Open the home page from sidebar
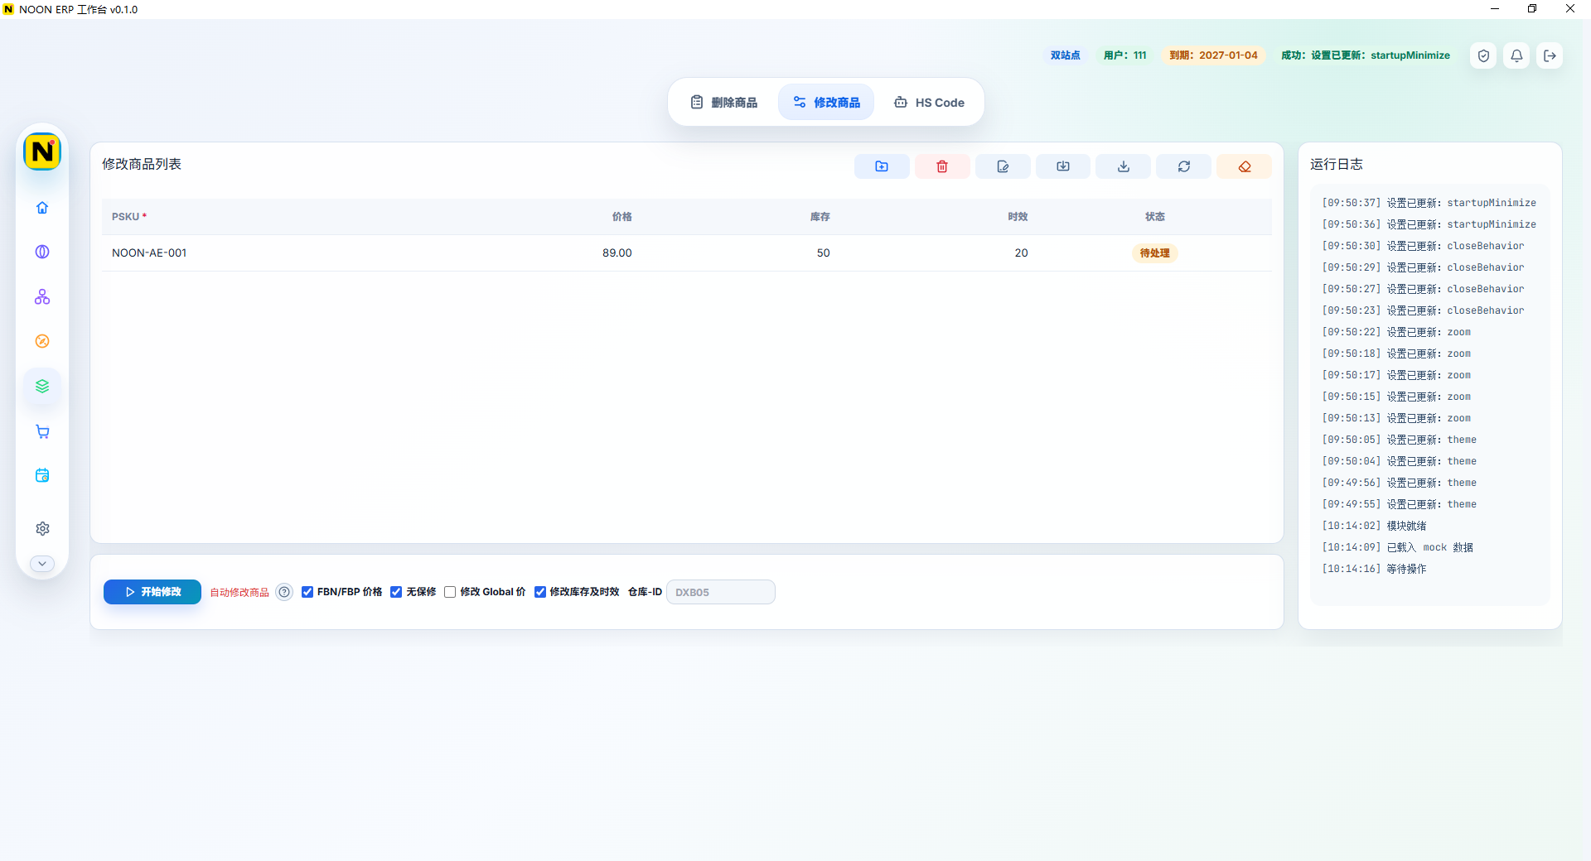This screenshot has height=861, width=1591. coord(42,208)
